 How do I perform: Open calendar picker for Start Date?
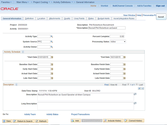click(x=52, y=57)
